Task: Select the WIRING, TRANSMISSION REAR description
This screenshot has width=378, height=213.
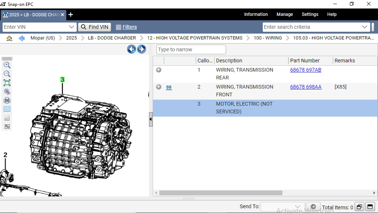Action: click(245, 74)
